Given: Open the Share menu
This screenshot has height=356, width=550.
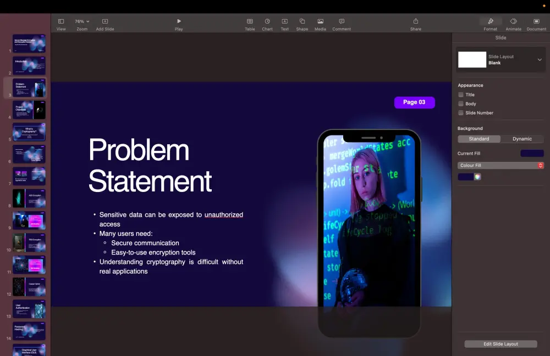Looking at the screenshot, I should point(416,25).
